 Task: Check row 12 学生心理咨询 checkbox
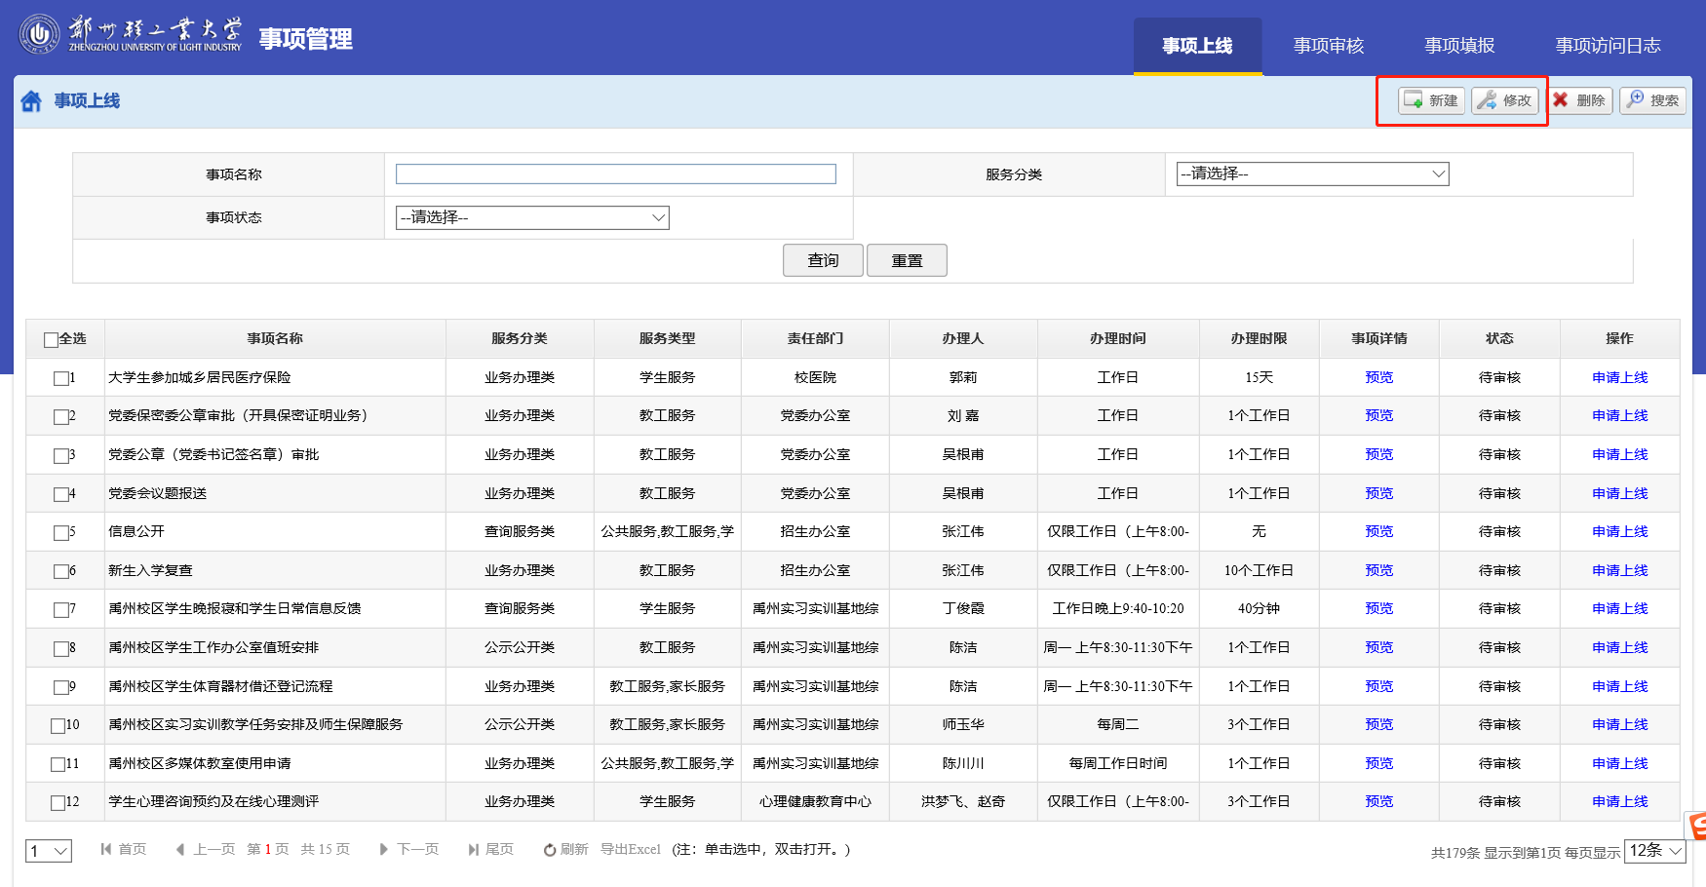click(x=58, y=803)
